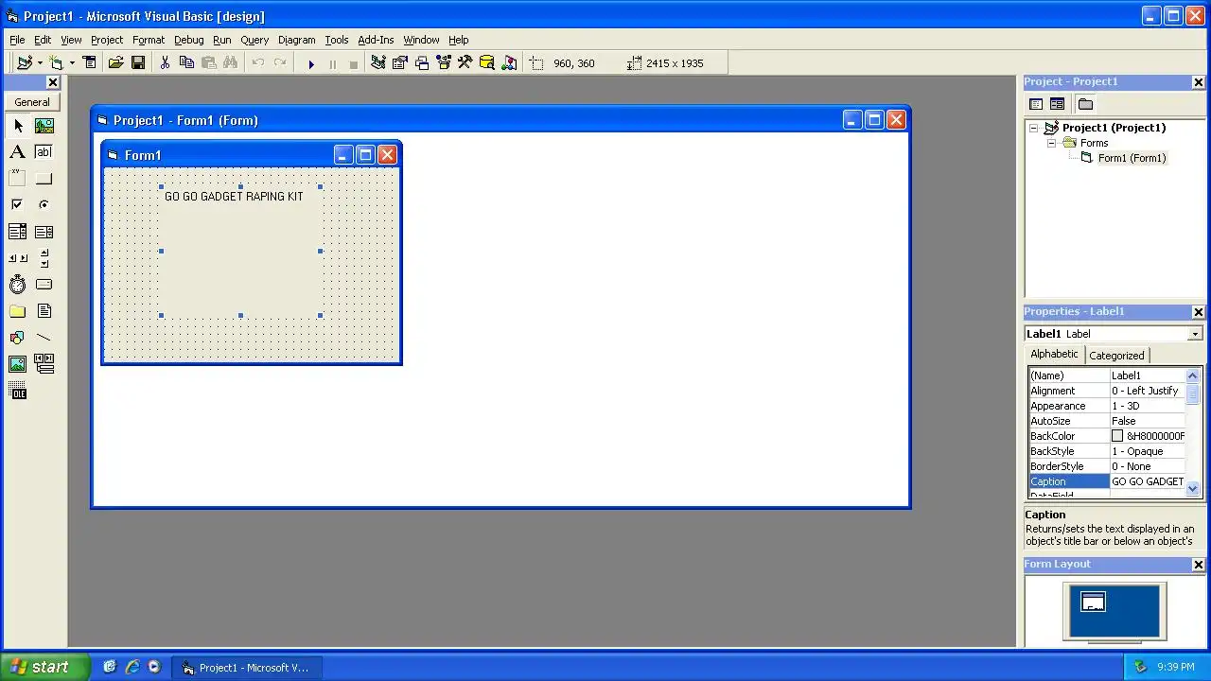Image resolution: width=1211 pixels, height=681 pixels.
Task: Open the Properties Window toolbar icon
Action: [400, 63]
